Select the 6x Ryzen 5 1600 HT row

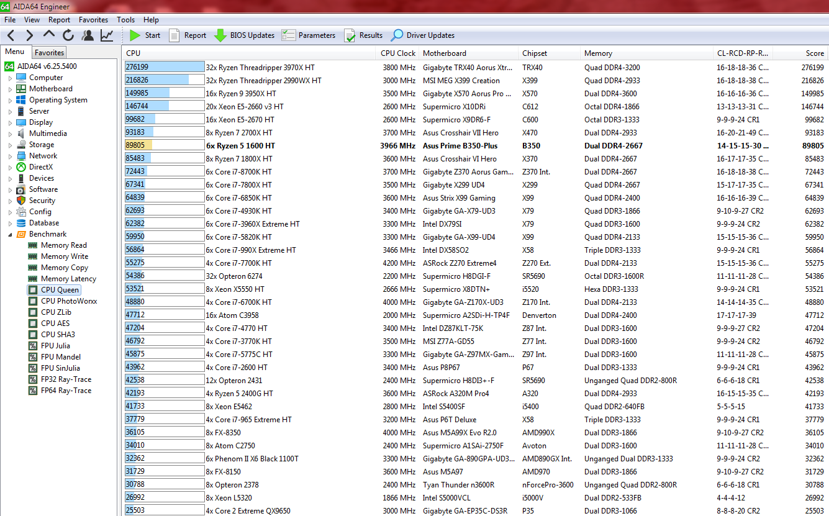tap(475, 146)
